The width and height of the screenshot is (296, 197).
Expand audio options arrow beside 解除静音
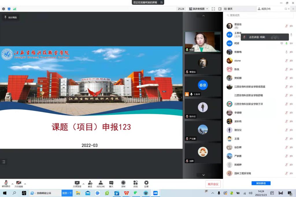click(x=12, y=184)
